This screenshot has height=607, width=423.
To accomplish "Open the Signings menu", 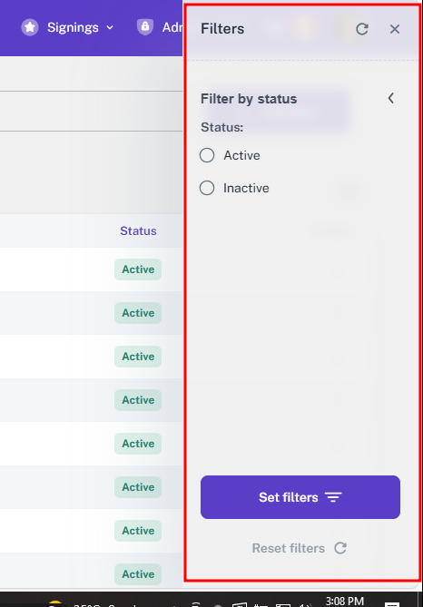I will point(73,27).
